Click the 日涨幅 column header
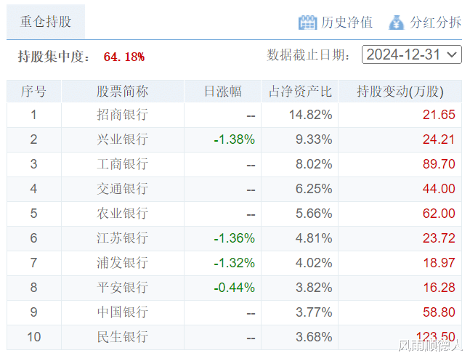This screenshot has width=470, height=361. click(223, 92)
